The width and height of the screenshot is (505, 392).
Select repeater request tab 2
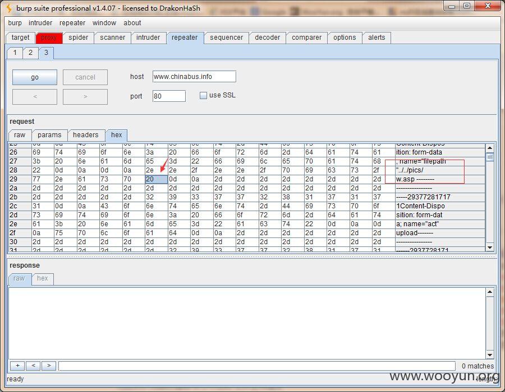30,53
